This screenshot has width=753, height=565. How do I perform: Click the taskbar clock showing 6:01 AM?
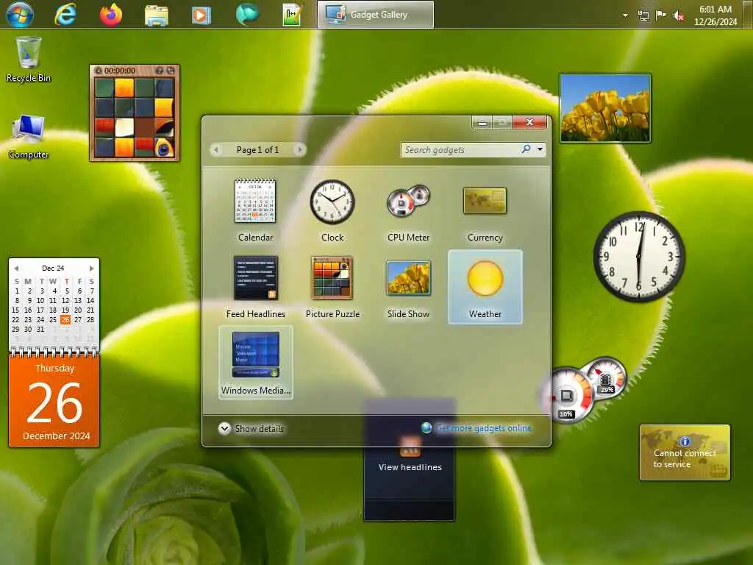[715, 15]
